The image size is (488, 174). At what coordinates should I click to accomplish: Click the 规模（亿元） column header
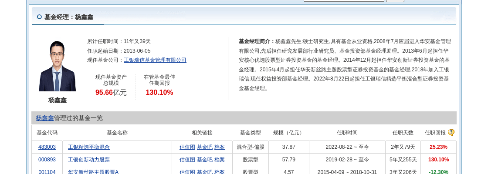coord(288,133)
